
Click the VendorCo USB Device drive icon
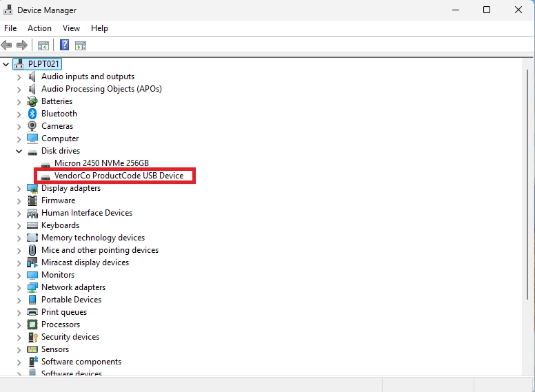(x=46, y=177)
